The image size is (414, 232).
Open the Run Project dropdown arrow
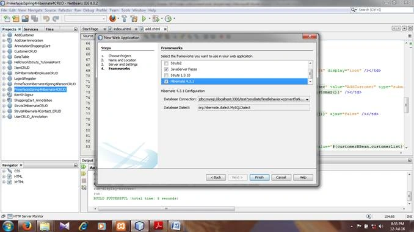(149, 19)
